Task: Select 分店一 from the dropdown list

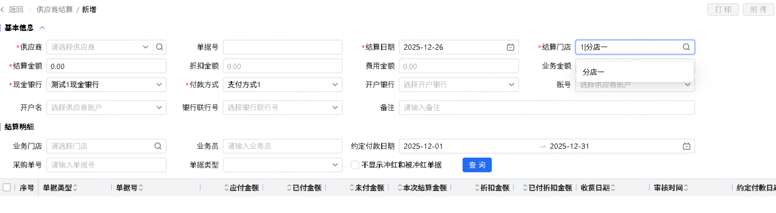Action: 594,72
